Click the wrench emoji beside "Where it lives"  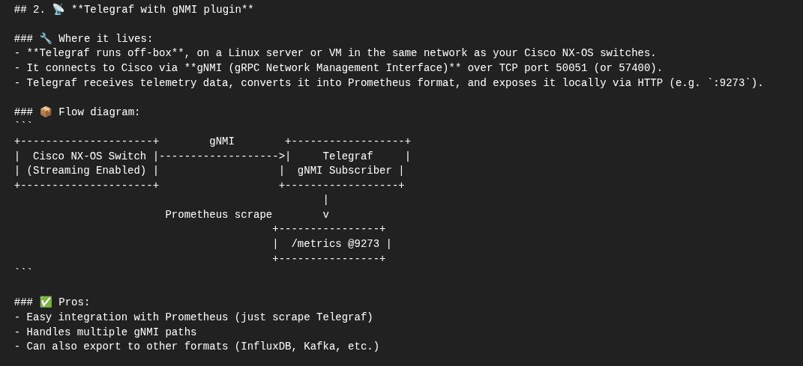point(46,39)
